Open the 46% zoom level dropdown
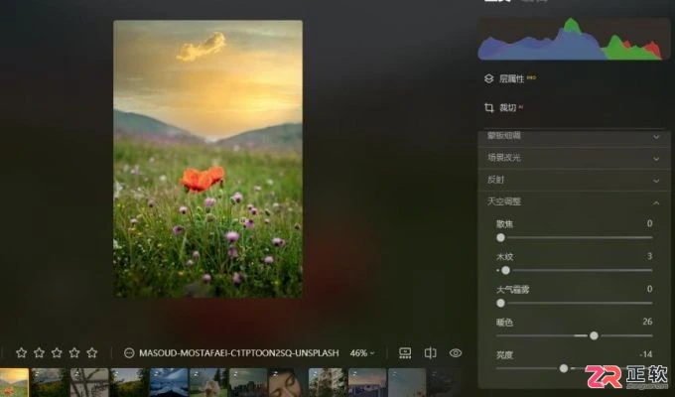This screenshot has height=397, width=675. 362,353
